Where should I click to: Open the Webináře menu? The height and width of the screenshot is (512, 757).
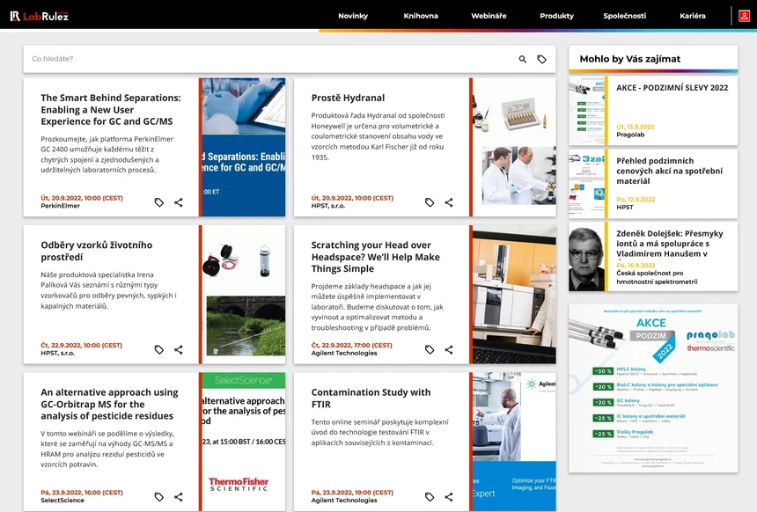click(x=489, y=15)
